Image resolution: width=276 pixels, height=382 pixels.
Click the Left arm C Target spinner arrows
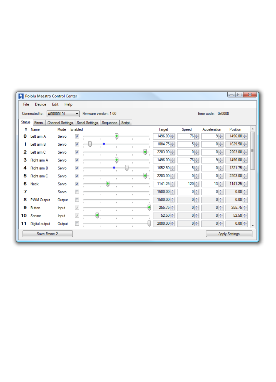click(x=173, y=152)
